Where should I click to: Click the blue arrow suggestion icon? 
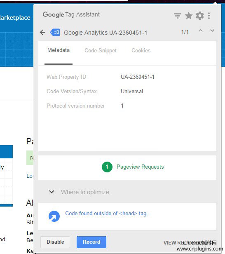tap(54, 216)
